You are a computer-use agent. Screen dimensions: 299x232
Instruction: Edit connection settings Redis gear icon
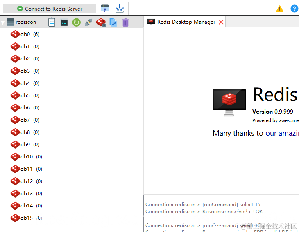tap(101, 22)
